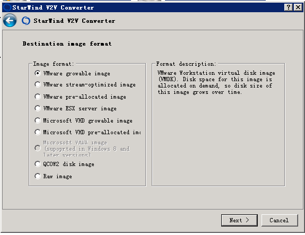Click the Destination image format heading
Image resolution: width=305 pixels, height=235 pixels.
point(67,44)
